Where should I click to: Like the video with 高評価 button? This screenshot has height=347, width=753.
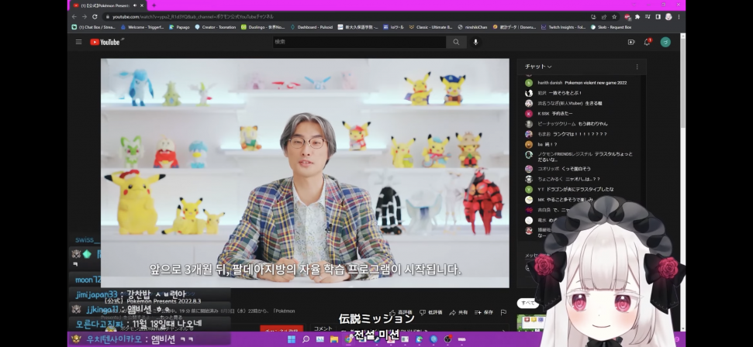click(401, 312)
